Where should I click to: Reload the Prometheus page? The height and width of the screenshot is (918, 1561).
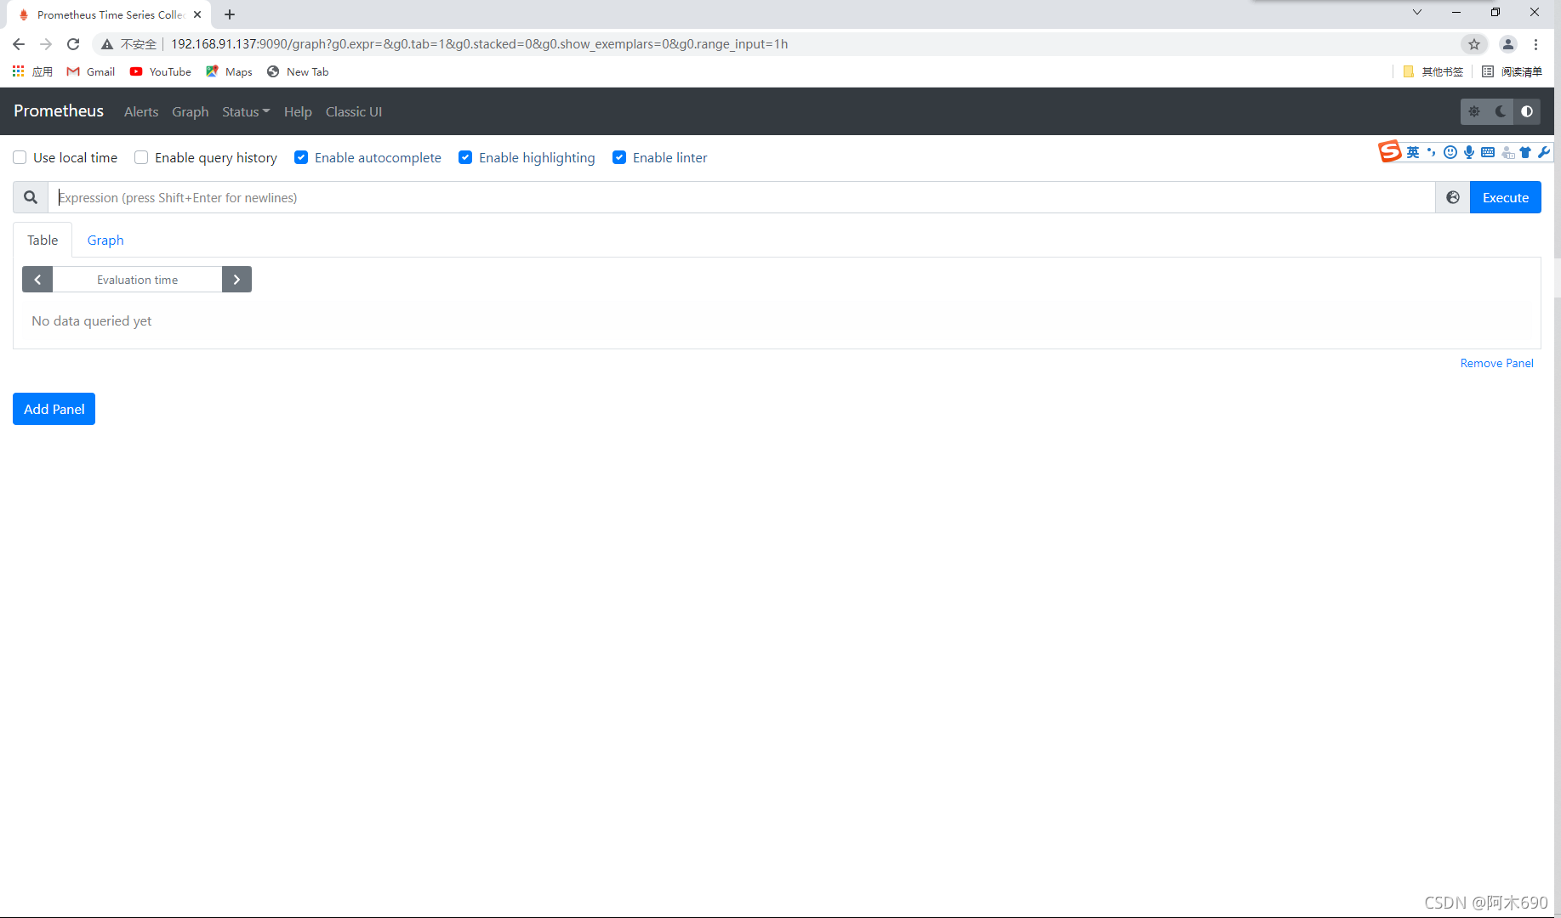73,44
